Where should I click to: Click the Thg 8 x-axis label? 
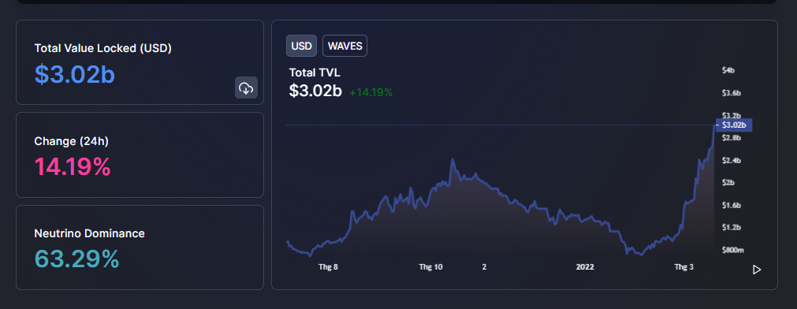[329, 266]
